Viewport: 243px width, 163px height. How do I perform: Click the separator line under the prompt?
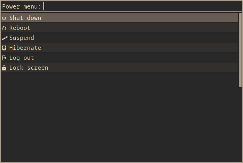click(x=121, y=12)
